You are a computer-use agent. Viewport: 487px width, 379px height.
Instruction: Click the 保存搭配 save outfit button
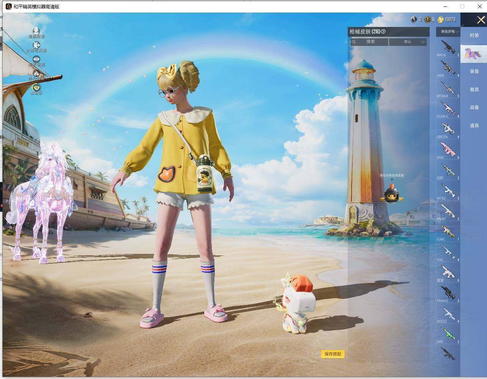333,354
